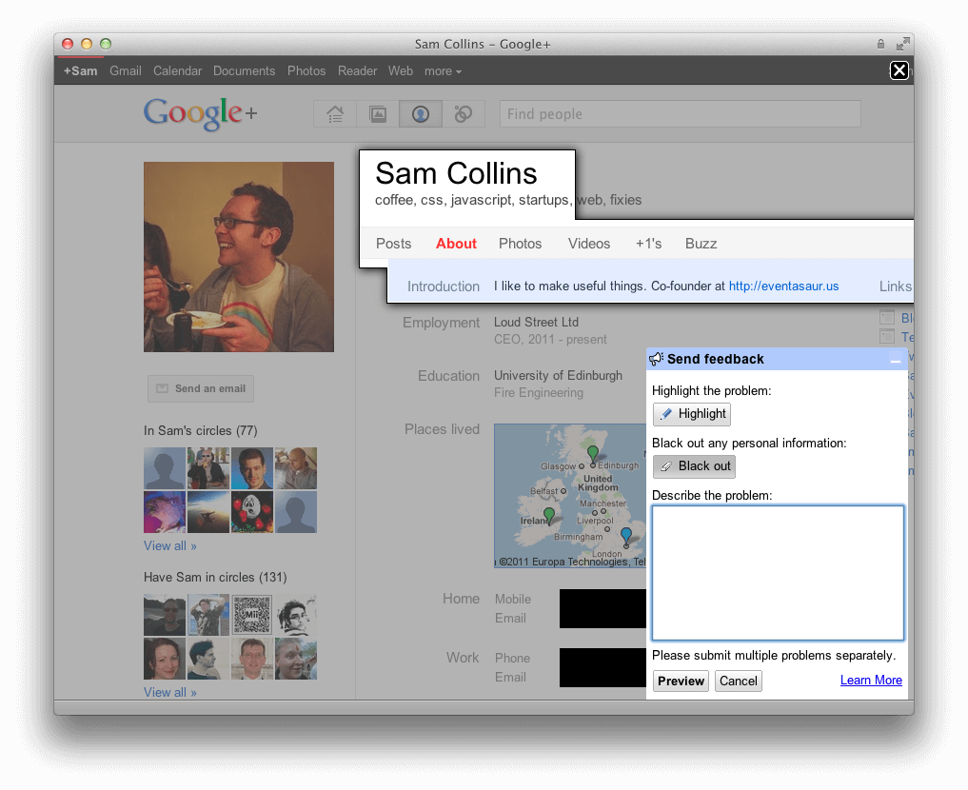Open Photos using the camera toolbar icon
Viewport: 968px width, 790px height.
point(377,113)
